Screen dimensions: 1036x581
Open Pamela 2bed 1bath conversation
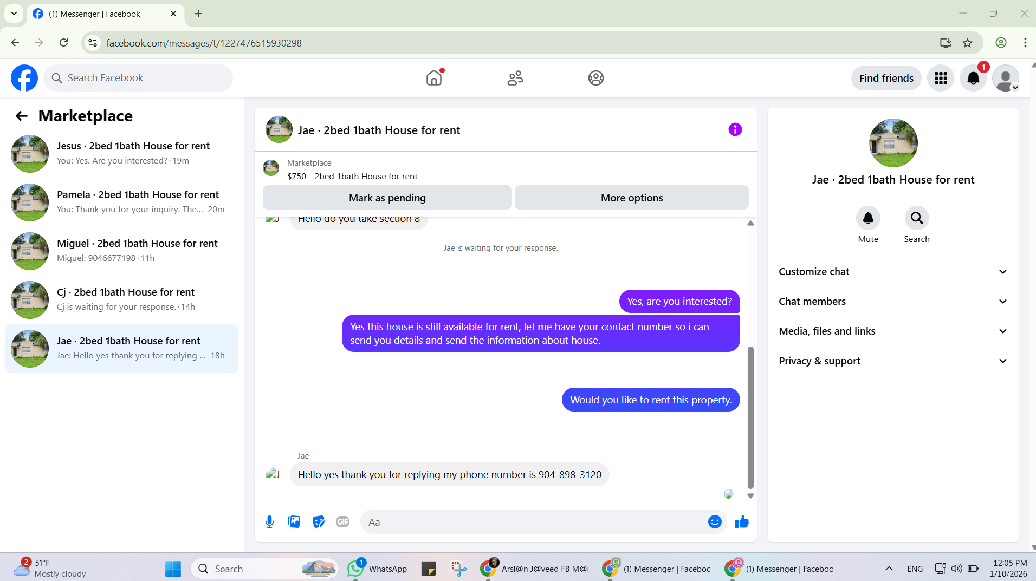pyautogui.click(x=122, y=203)
